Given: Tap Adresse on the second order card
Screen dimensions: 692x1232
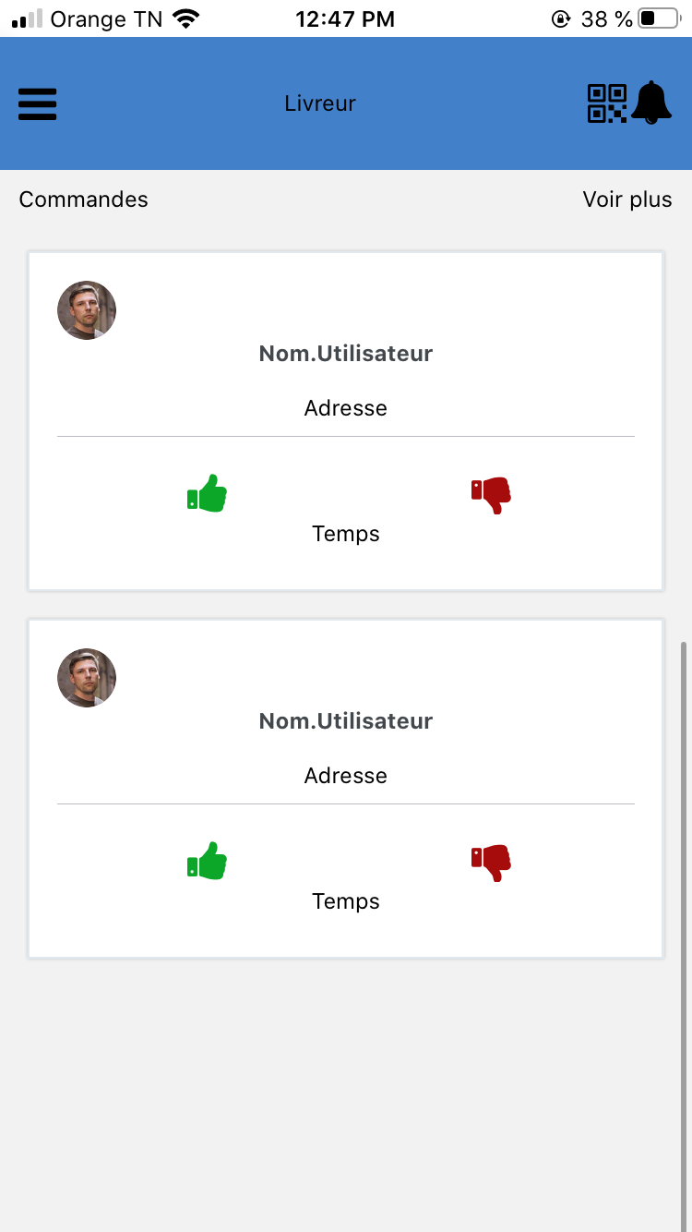Looking at the screenshot, I should click(x=345, y=775).
